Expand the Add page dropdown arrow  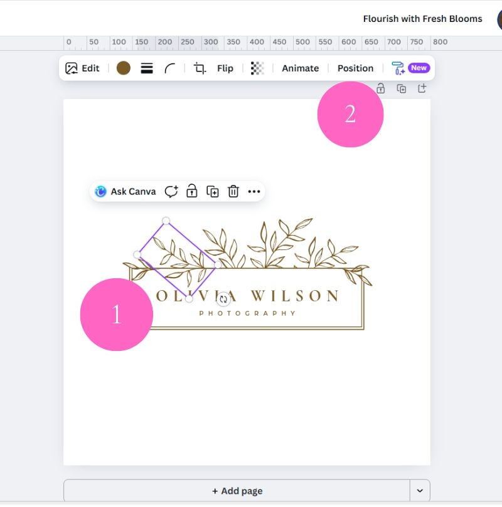[x=420, y=491]
